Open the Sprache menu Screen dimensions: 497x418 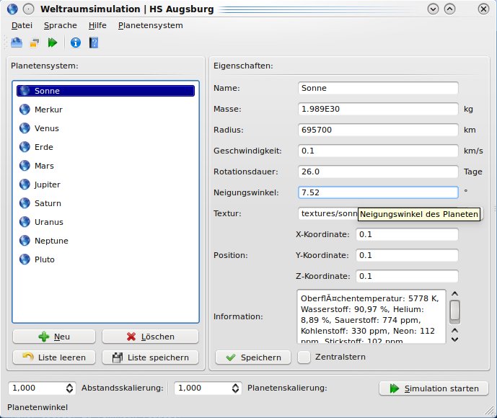tap(61, 25)
